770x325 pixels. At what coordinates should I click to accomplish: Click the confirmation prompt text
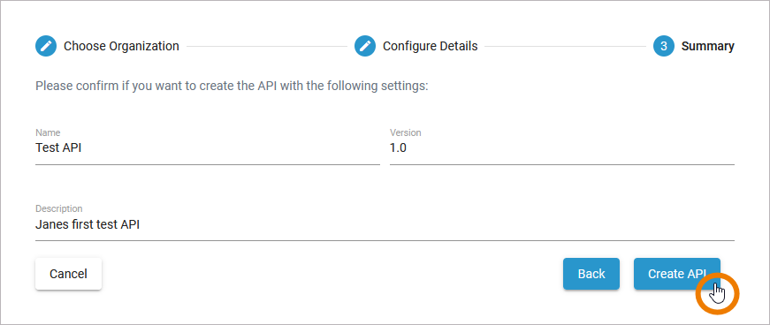pos(232,87)
